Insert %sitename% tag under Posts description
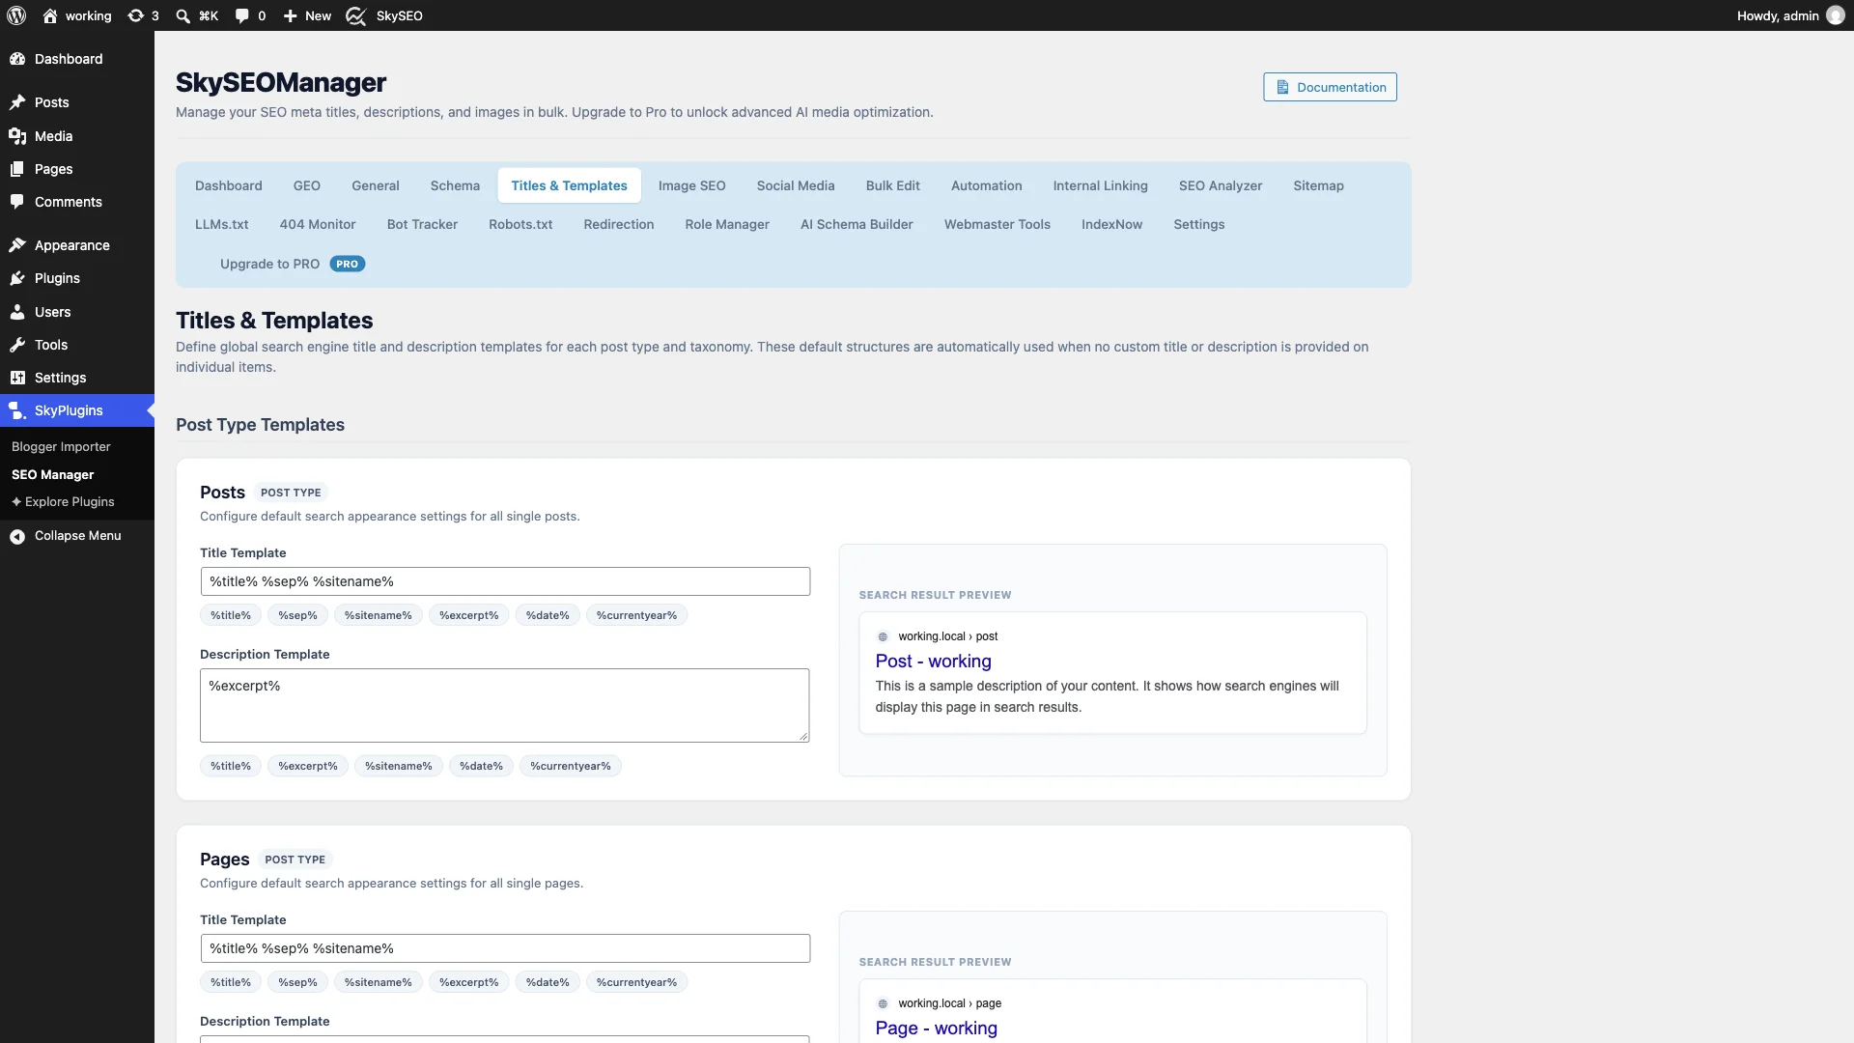Image resolution: width=1854 pixels, height=1043 pixels. (399, 766)
